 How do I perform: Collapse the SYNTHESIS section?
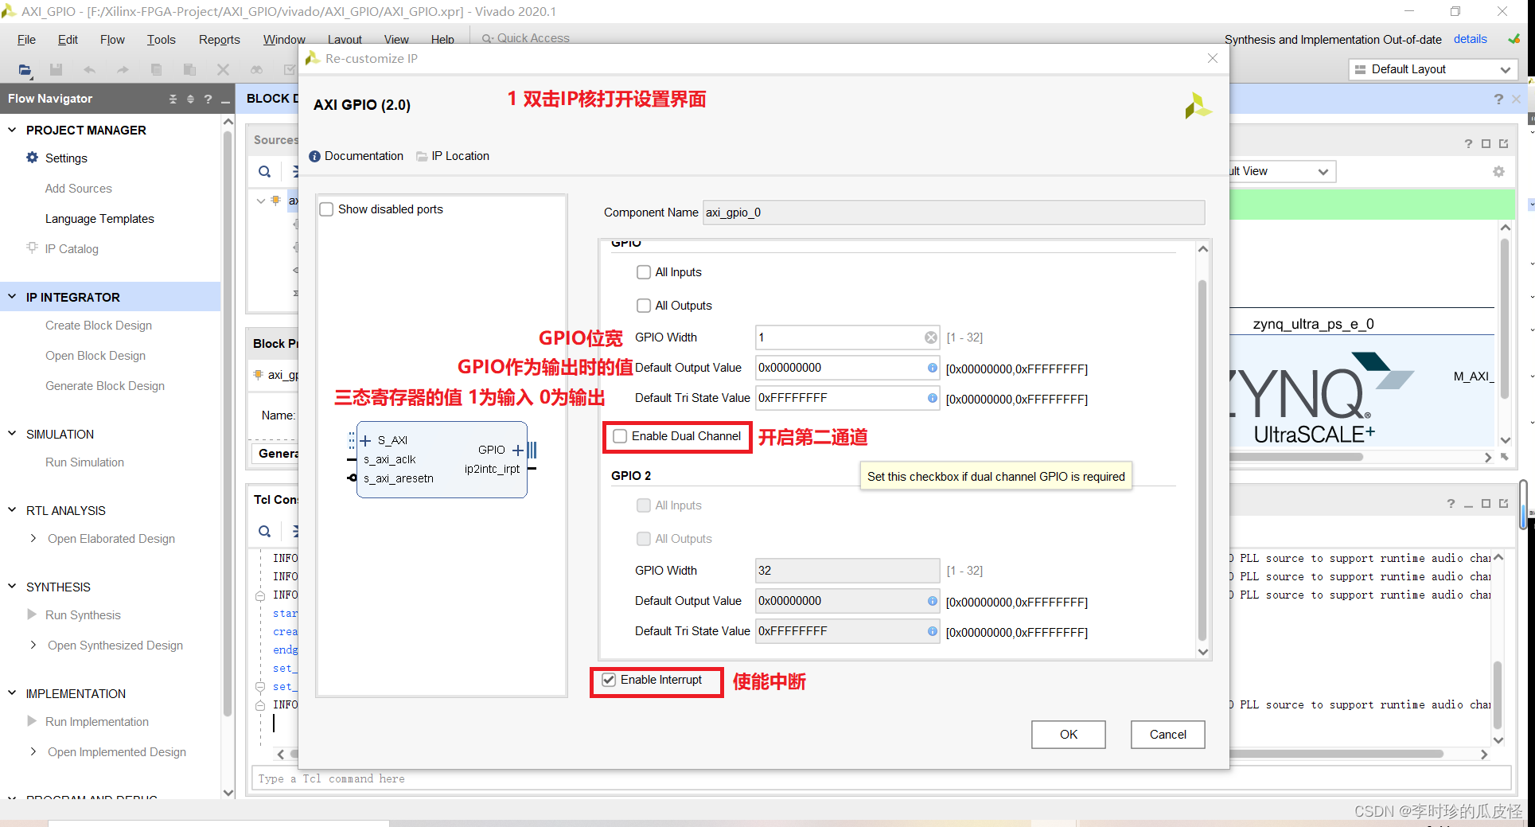pos(12,587)
